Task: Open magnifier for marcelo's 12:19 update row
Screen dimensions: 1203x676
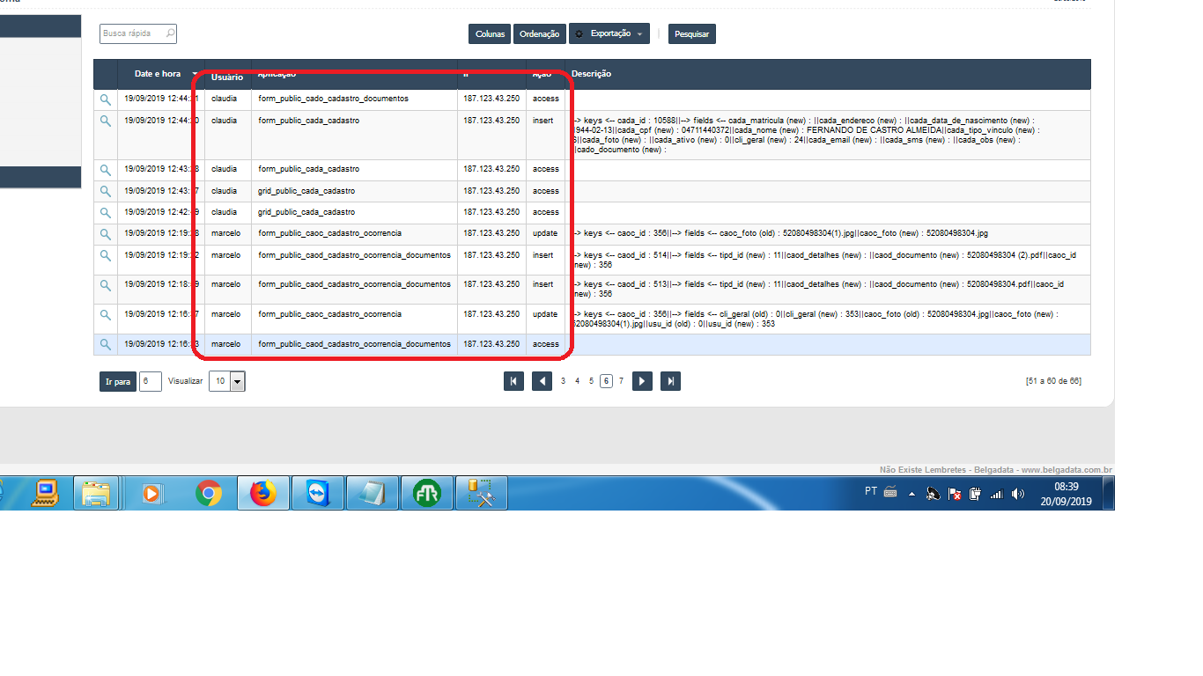Action: point(106,234)
